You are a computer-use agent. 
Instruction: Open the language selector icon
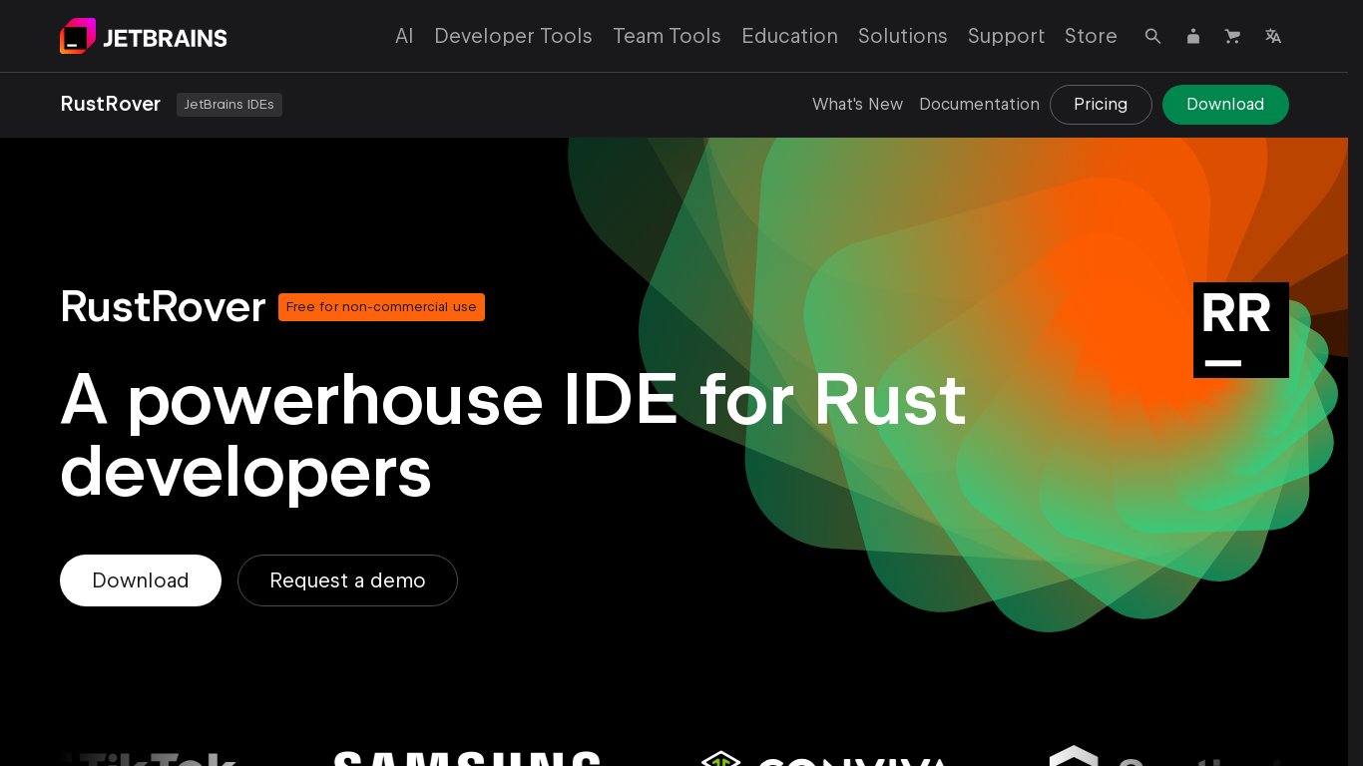click(1272, 36)
